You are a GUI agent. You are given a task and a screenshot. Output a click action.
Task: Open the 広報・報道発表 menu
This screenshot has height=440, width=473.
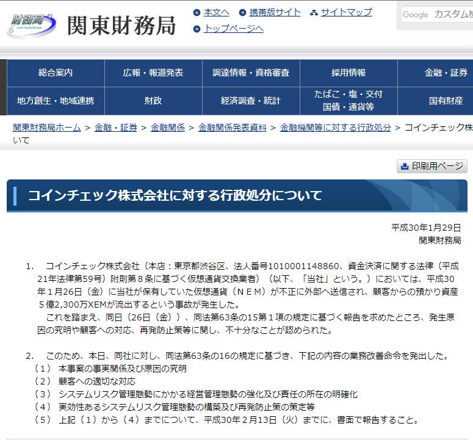(x=153, y=73)
